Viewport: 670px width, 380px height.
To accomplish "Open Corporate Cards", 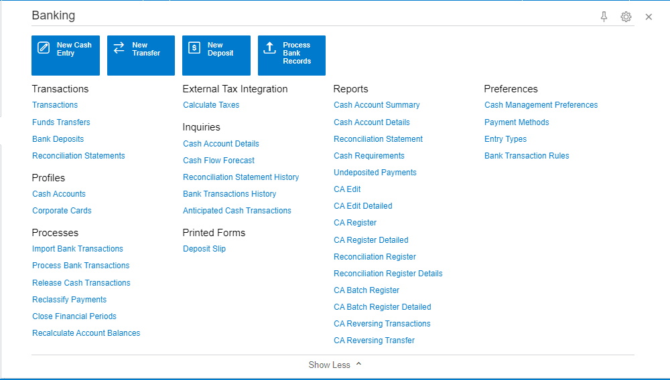I will coord(62,211).
